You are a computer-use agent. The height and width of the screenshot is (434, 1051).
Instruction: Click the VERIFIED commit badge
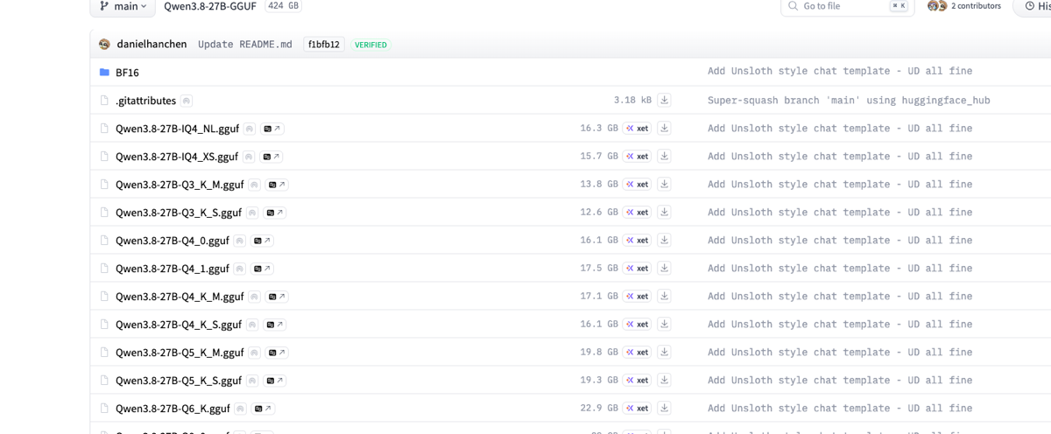pos(370,45)
